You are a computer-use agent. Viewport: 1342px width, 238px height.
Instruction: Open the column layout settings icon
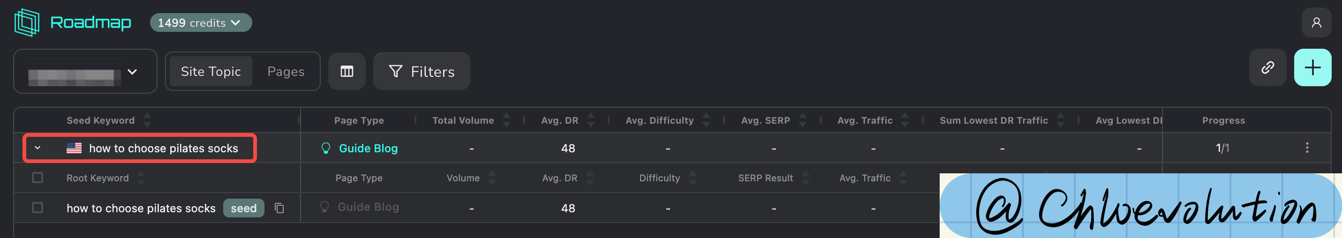(347, 71)
